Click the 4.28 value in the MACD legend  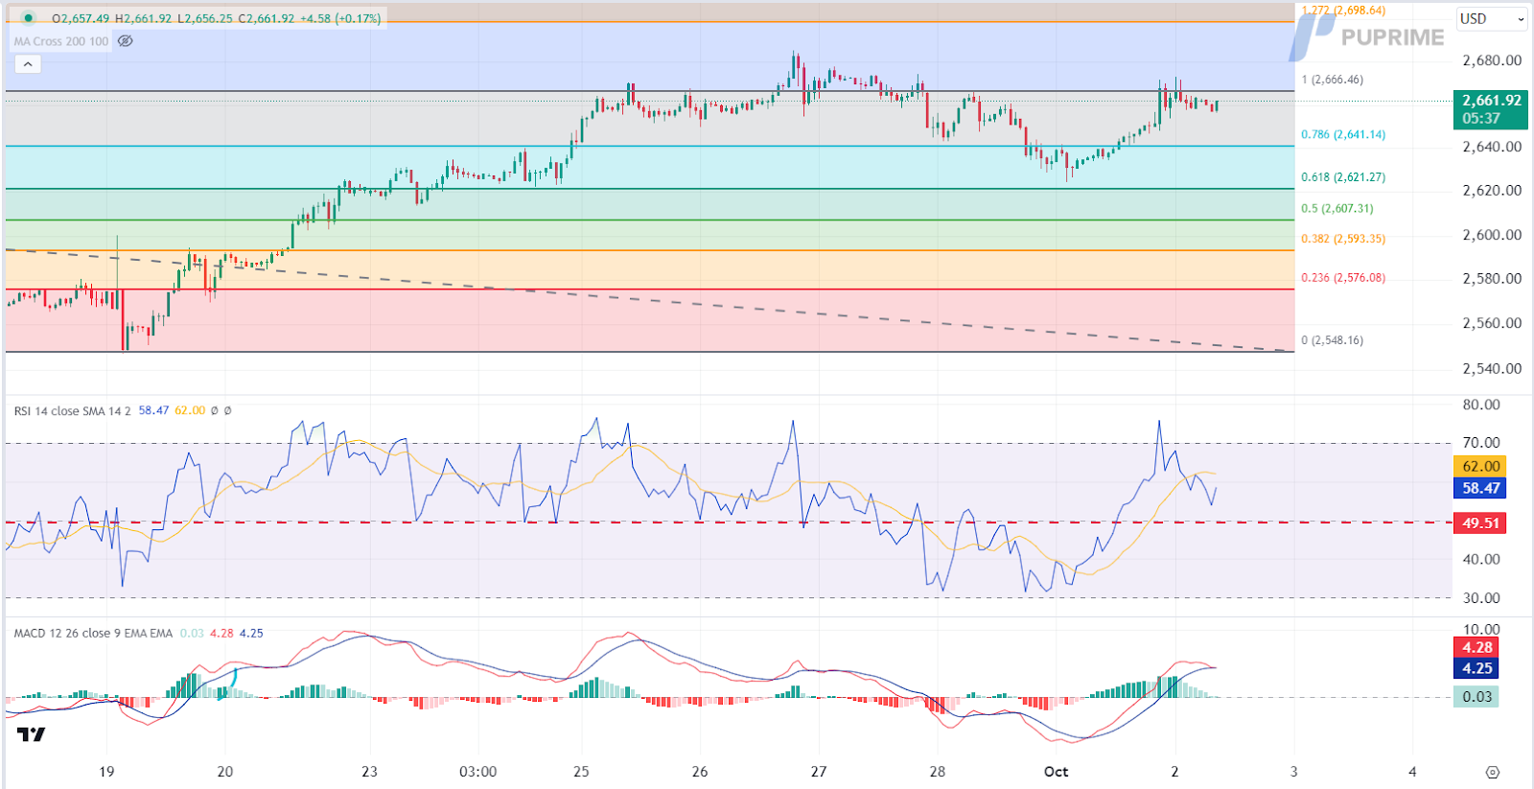[x=221, y=633]
